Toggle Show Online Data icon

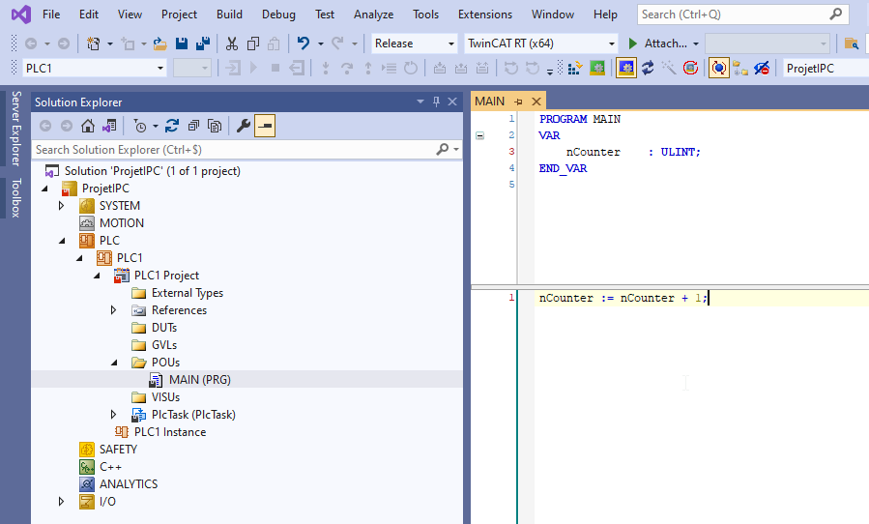[719, 69]
